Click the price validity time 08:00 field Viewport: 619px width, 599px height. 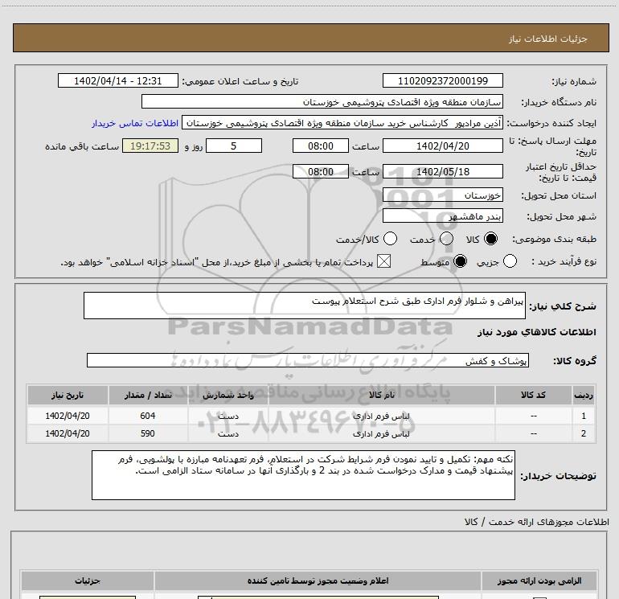pos(321,171)
